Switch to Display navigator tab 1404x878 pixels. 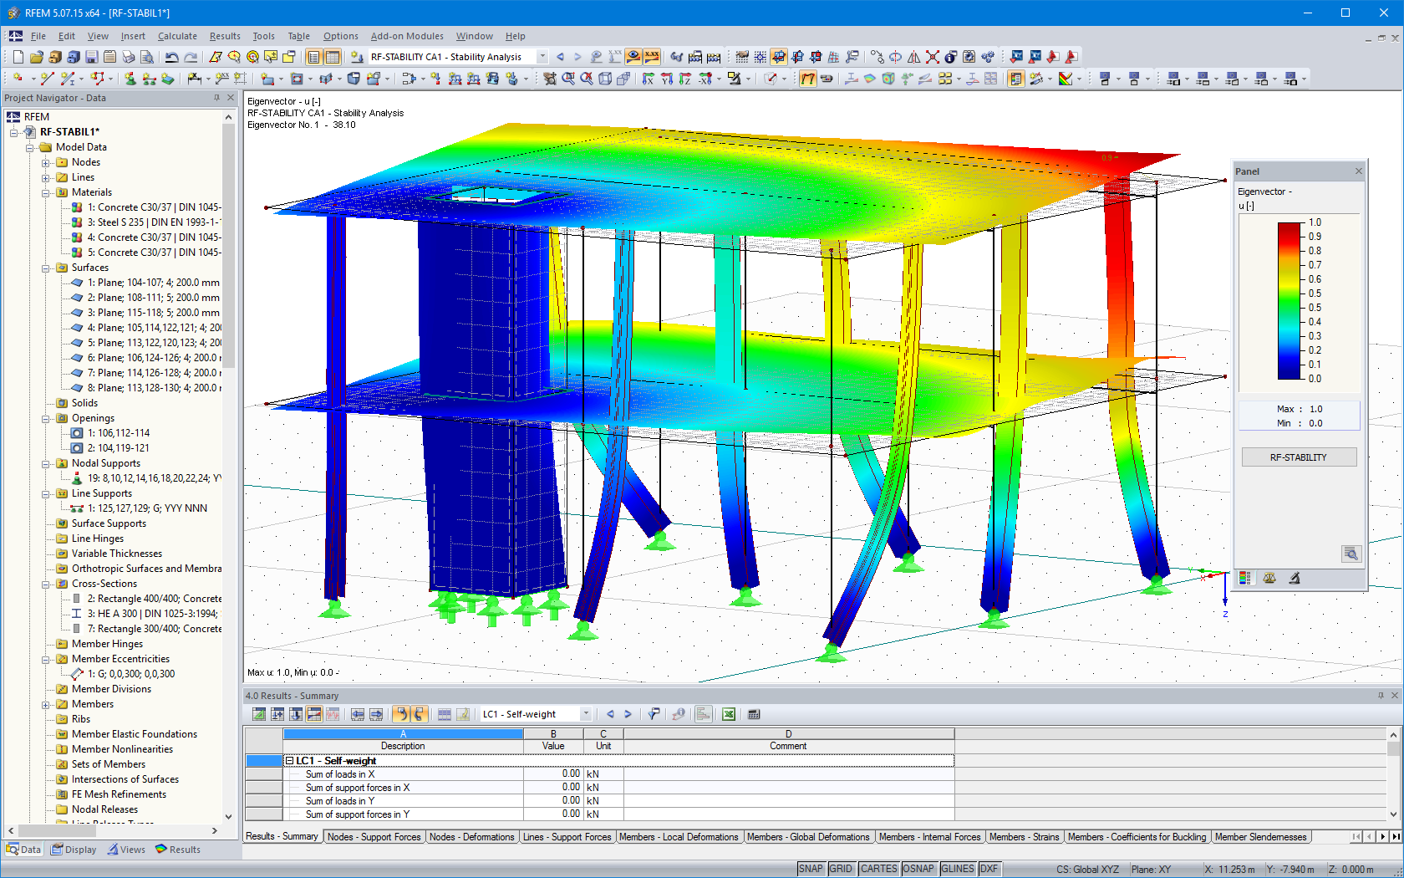pos(74,850)
